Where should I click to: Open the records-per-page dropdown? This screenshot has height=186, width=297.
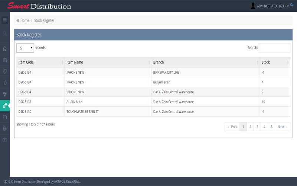25,48
